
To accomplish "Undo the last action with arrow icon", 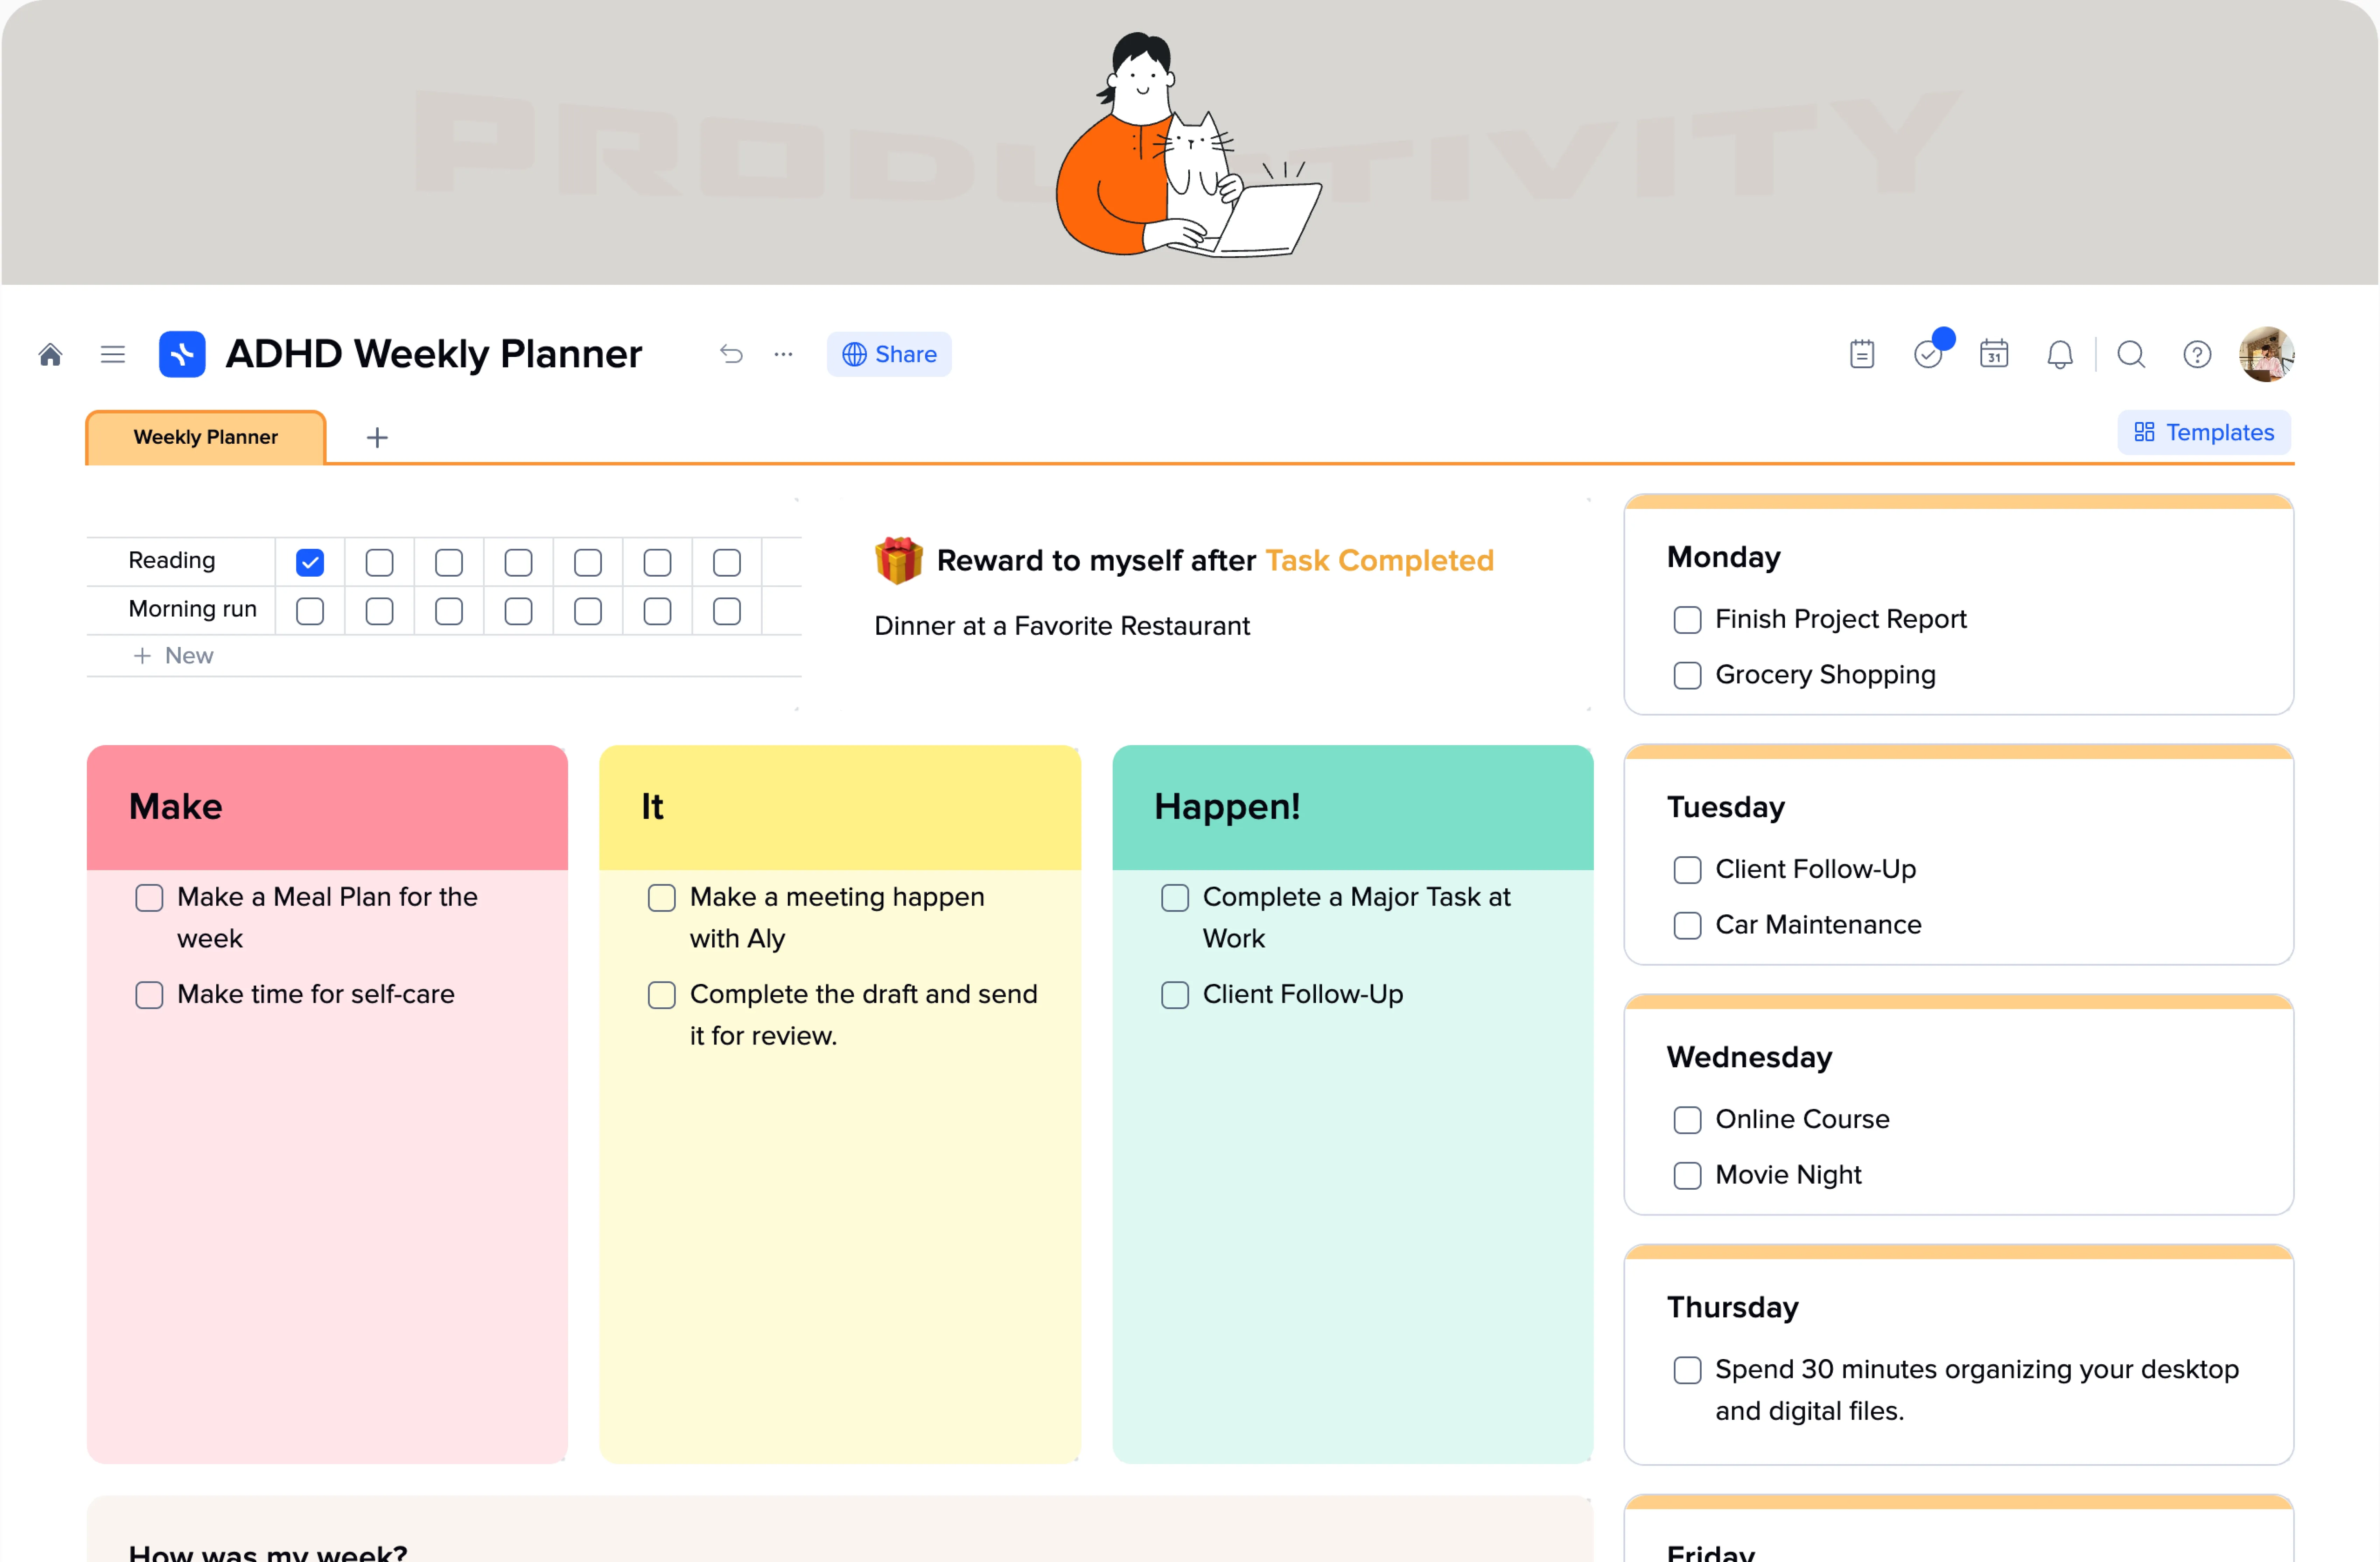I will (x=731, y=354).
